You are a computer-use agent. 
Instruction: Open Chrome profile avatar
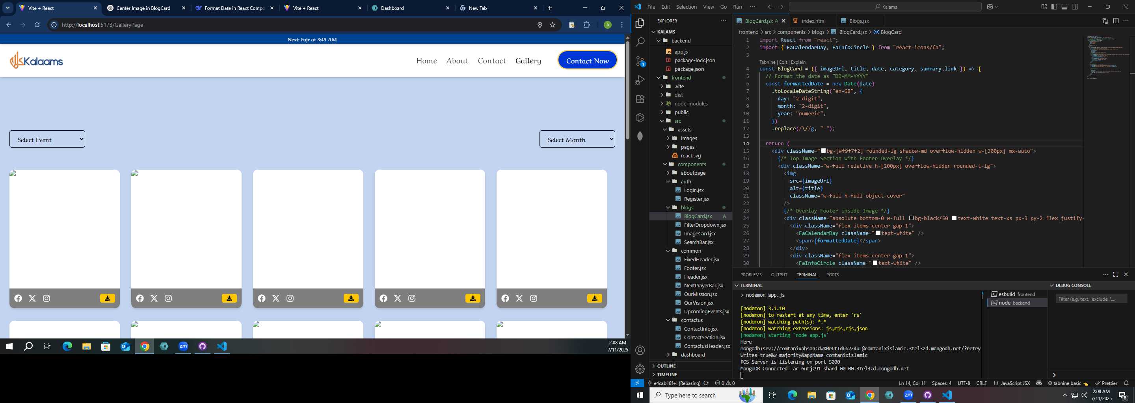(608, 25)
